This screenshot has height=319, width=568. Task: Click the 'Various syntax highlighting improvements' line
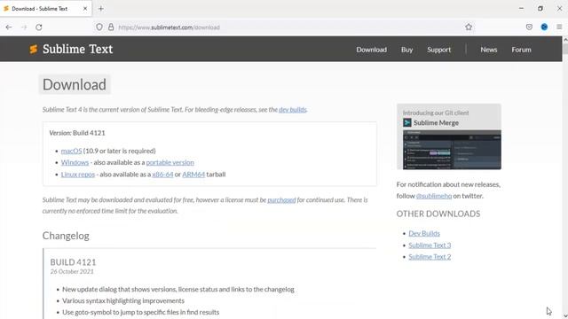[123, 301]
